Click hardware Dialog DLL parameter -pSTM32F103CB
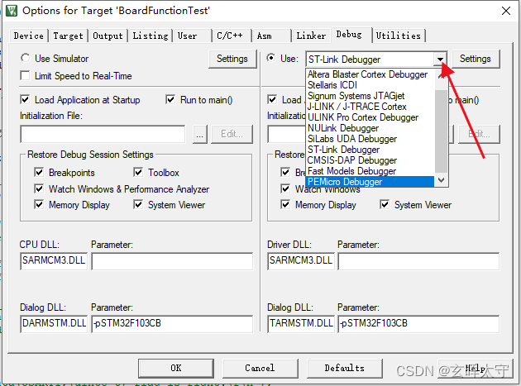This screenshot has width=521, height=386. [x=418, y=323]
